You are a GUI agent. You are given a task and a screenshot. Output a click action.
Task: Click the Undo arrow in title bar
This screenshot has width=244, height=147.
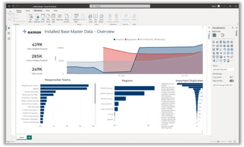13,6
